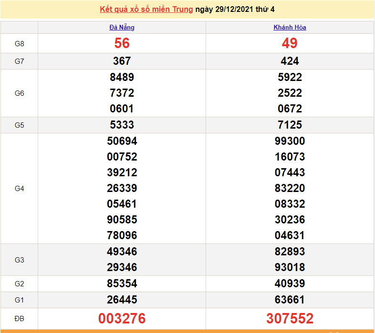This screenshot has width=375, height=333.
Task: Click the G4 number 99300
Action: (x=290, y=141)
